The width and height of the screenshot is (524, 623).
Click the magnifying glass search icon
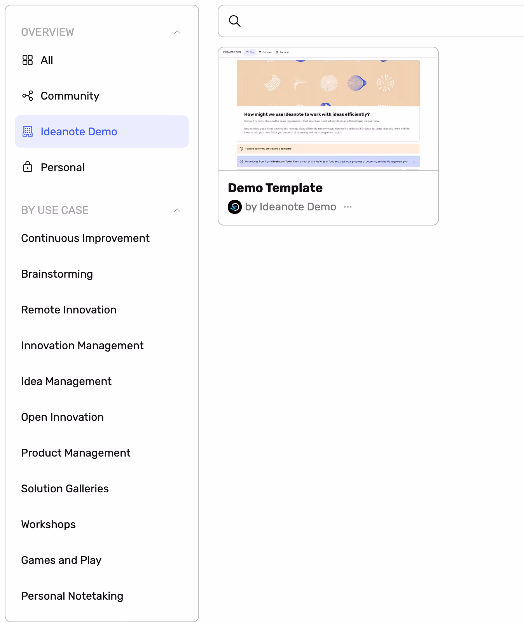point(234,21)
